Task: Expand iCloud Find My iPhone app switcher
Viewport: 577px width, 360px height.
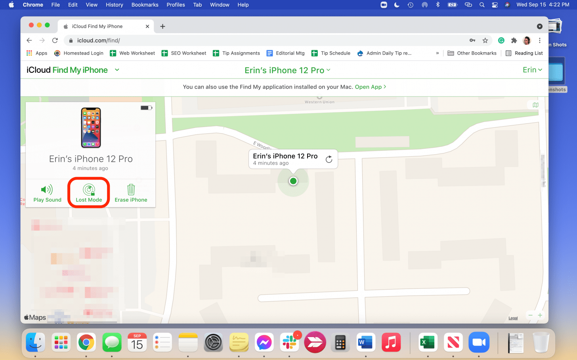Action: point(117,70)
